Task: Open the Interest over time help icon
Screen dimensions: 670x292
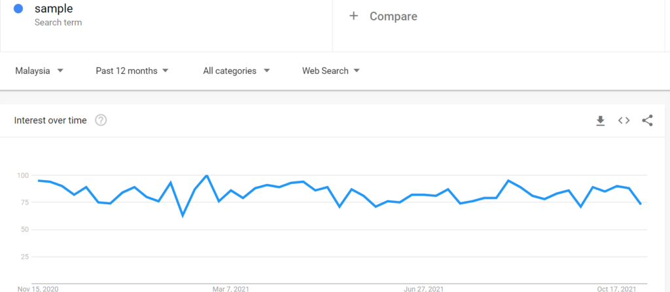Action: click(x=101, y=120)
